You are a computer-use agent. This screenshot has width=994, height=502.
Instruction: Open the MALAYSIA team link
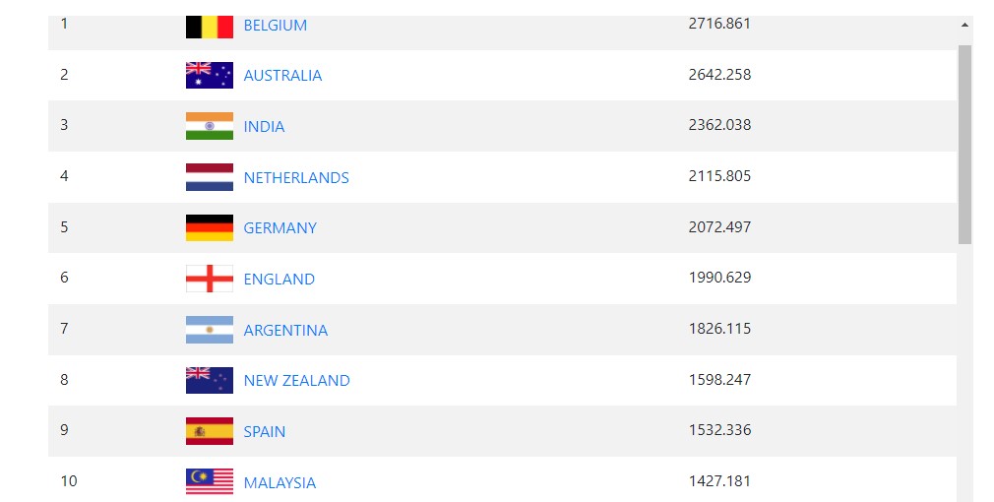coord(280,483)
